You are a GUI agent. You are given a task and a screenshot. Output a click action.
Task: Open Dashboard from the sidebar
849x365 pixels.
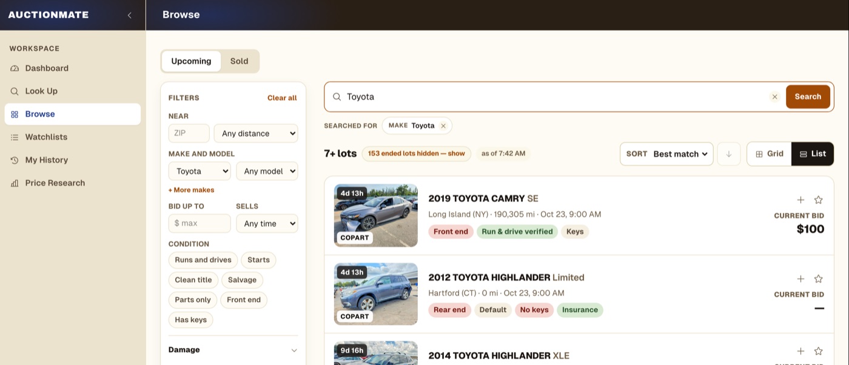coord(73,69)
